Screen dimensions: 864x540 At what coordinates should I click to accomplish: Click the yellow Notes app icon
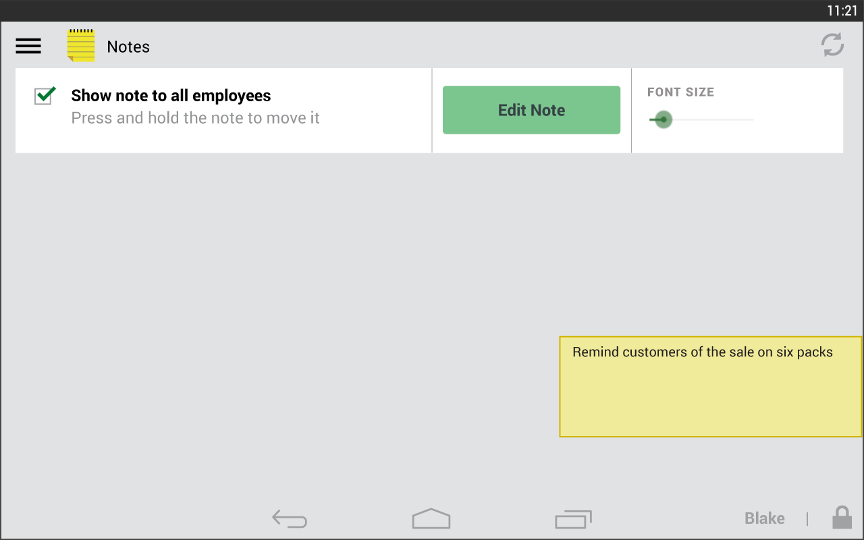coord(81,46)
